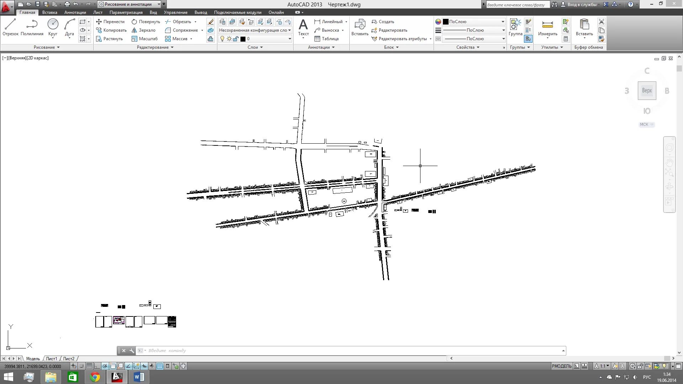Click the Перенести (Move) button
The image size is (683, 384).
pos(110,22)
